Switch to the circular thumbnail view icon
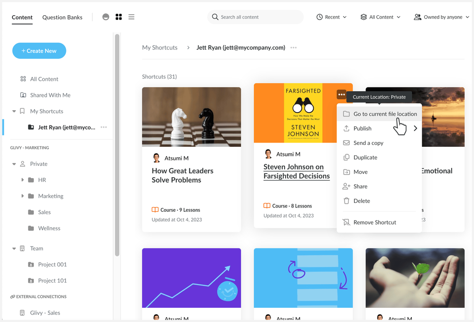The height and width of the screenshot is (322, 474). [105, 17]
